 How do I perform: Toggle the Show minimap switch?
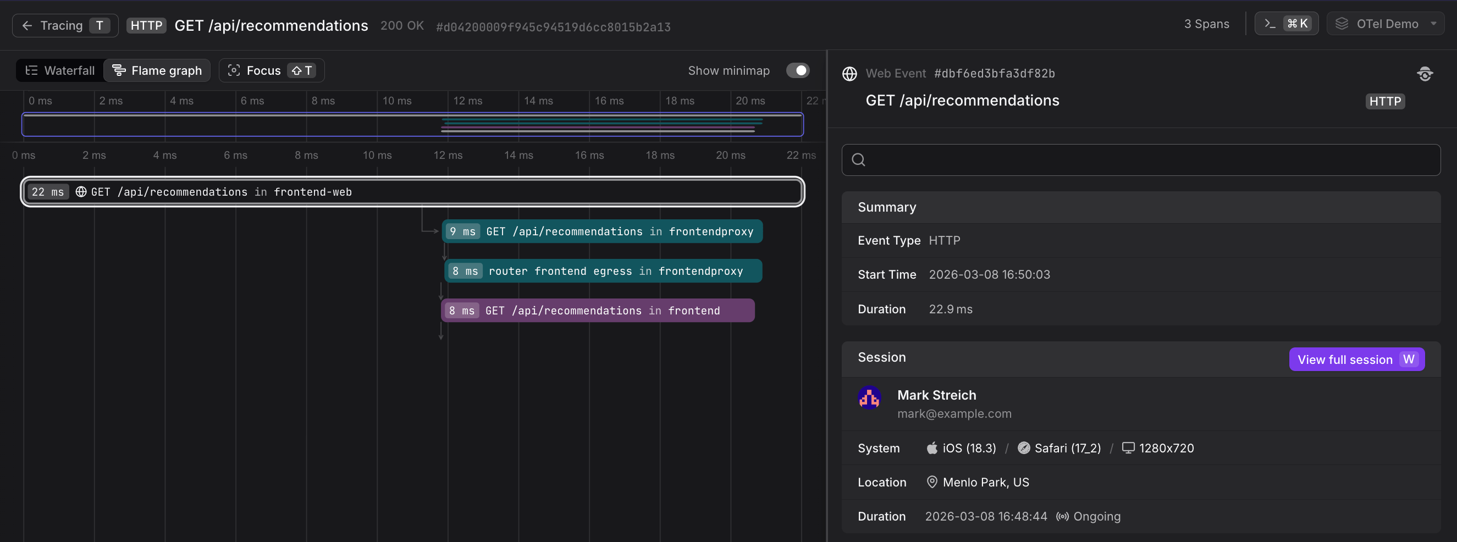tap(798, 70)
